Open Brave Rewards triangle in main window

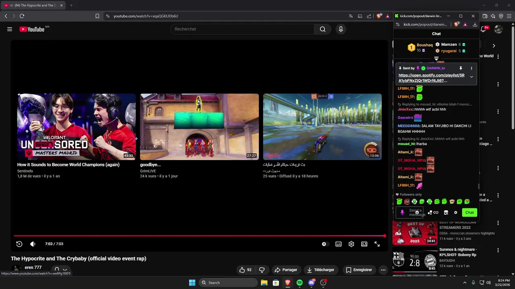[x=387, y=16]
